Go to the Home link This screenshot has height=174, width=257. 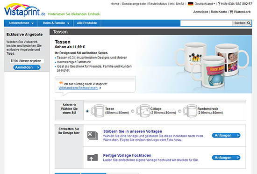[115, 4]
